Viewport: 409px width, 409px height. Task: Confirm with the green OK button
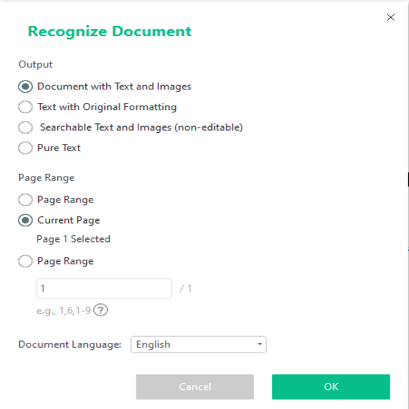pos(331,387)
